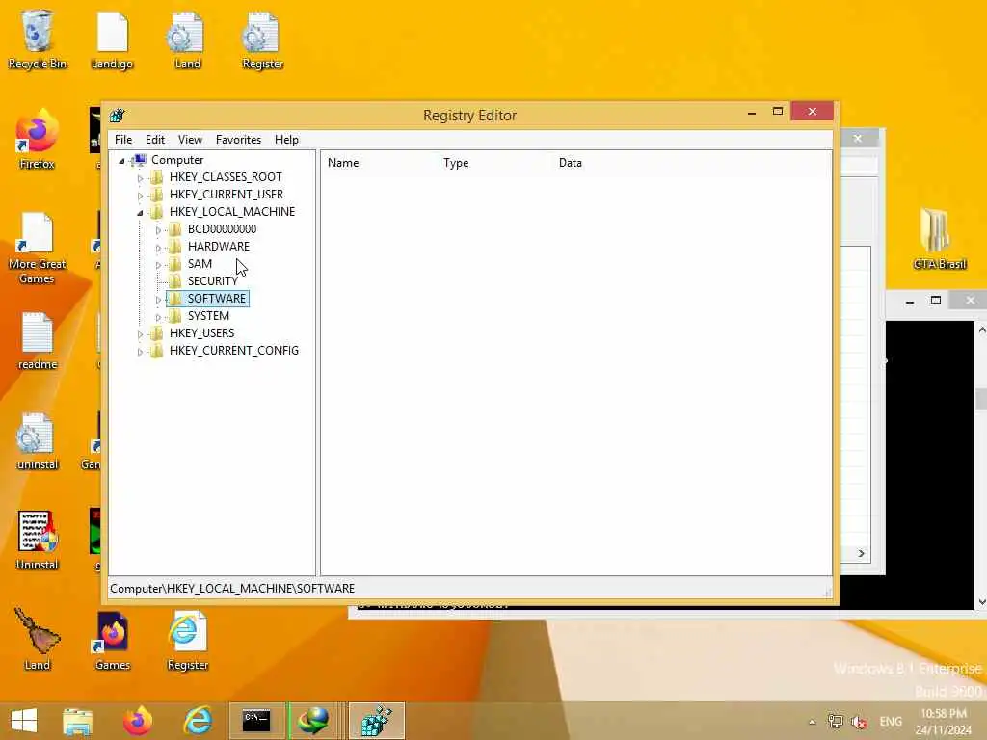
Task: Click the Name column header
Action: (x=343, y=163)
